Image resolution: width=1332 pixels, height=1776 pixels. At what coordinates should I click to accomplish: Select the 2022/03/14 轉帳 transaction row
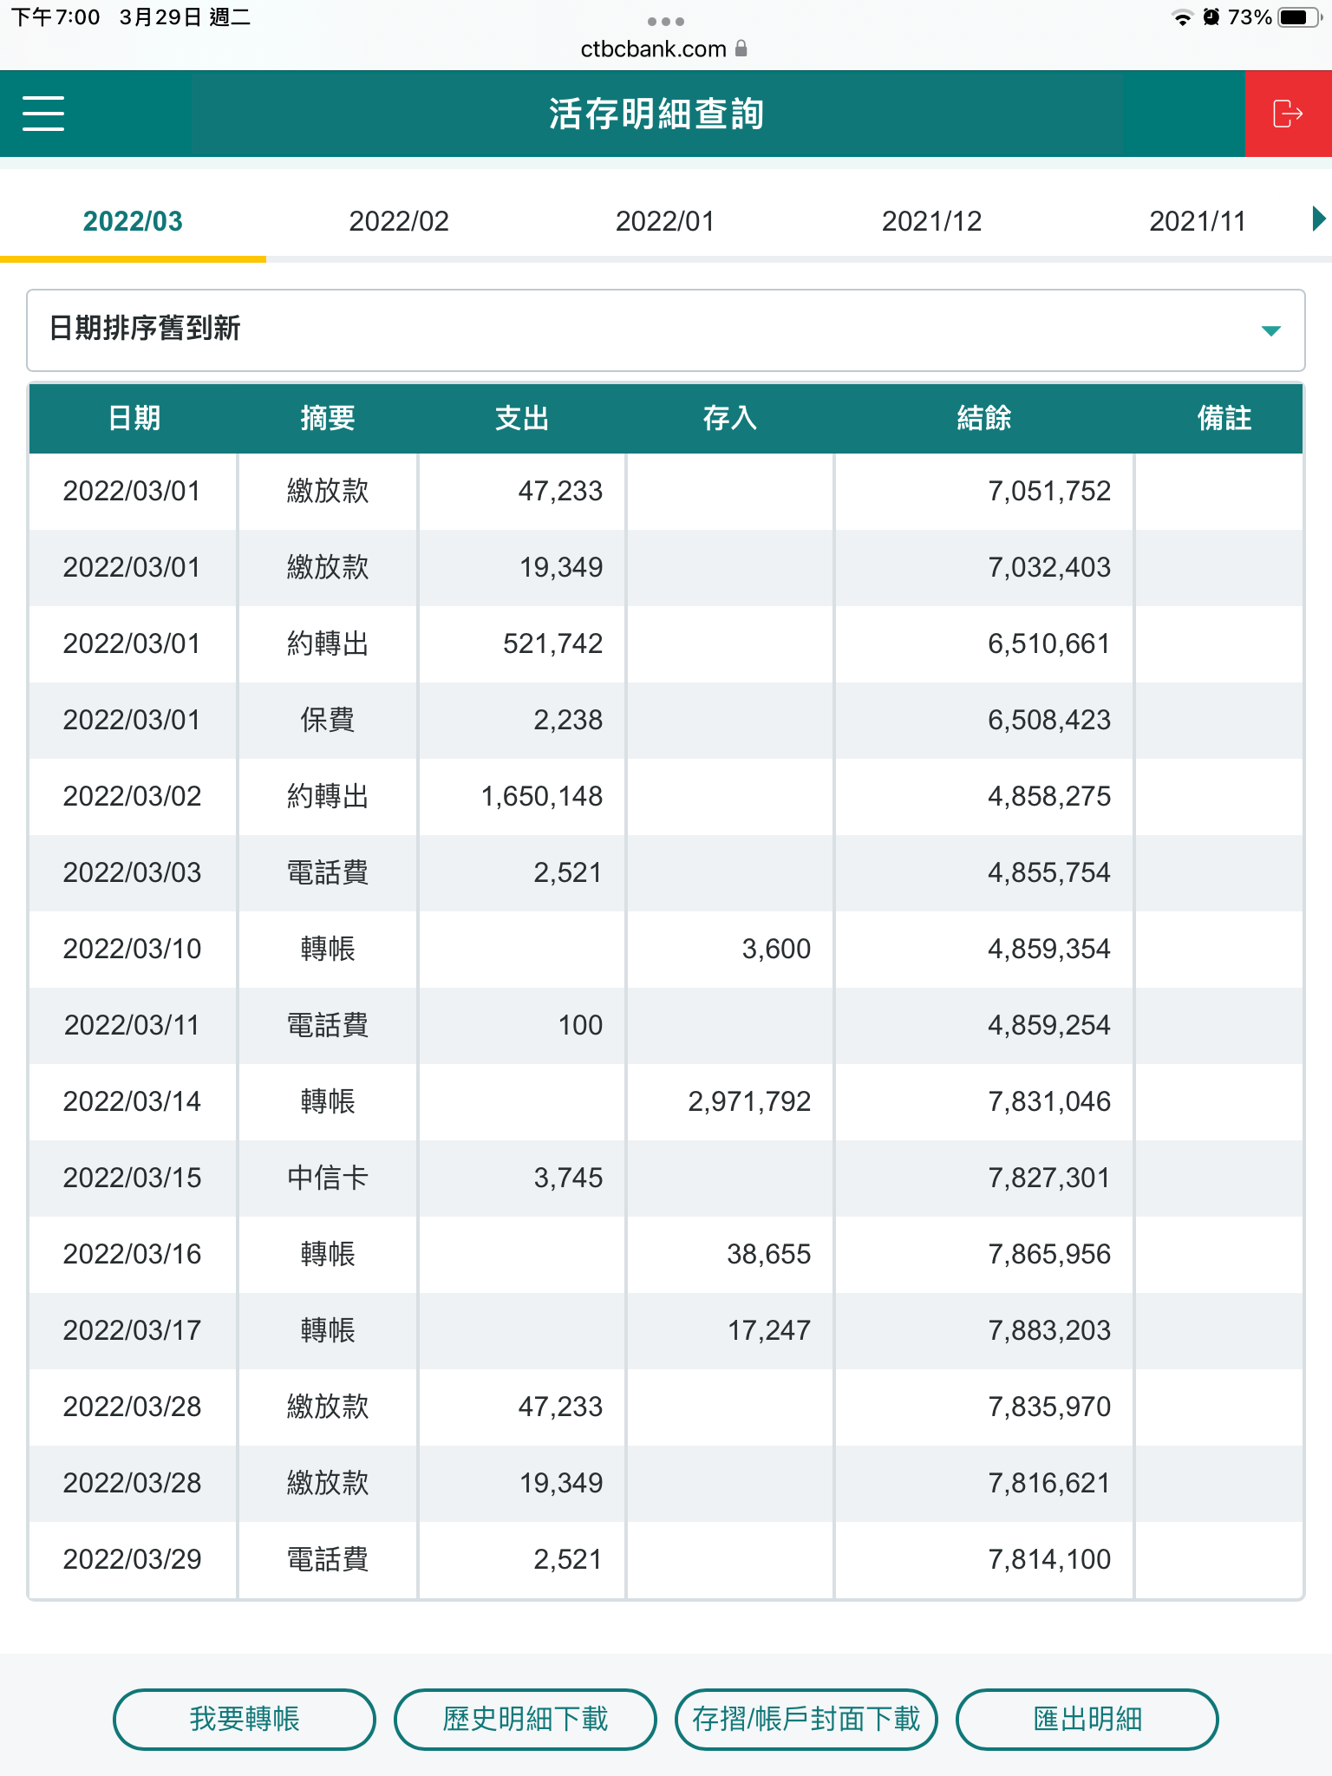pos(665,1101)
